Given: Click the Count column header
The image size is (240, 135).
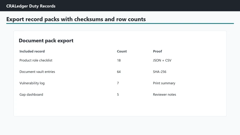Looking at the screenshot, I should (122, 51).
